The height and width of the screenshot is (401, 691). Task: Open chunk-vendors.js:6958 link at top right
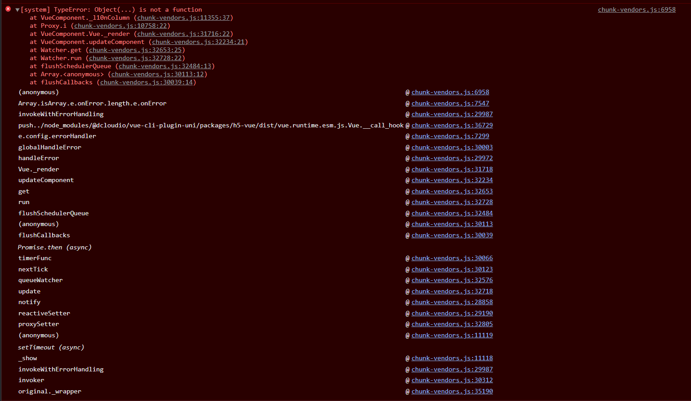pyautogui.click(x=636, y=9)
